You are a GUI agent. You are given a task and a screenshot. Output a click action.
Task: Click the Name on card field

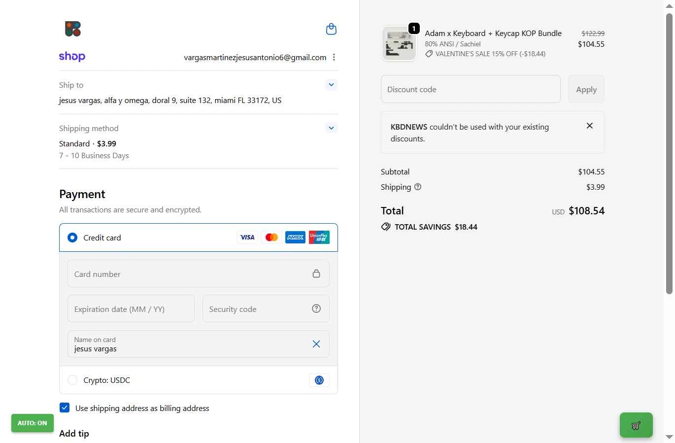199,344
